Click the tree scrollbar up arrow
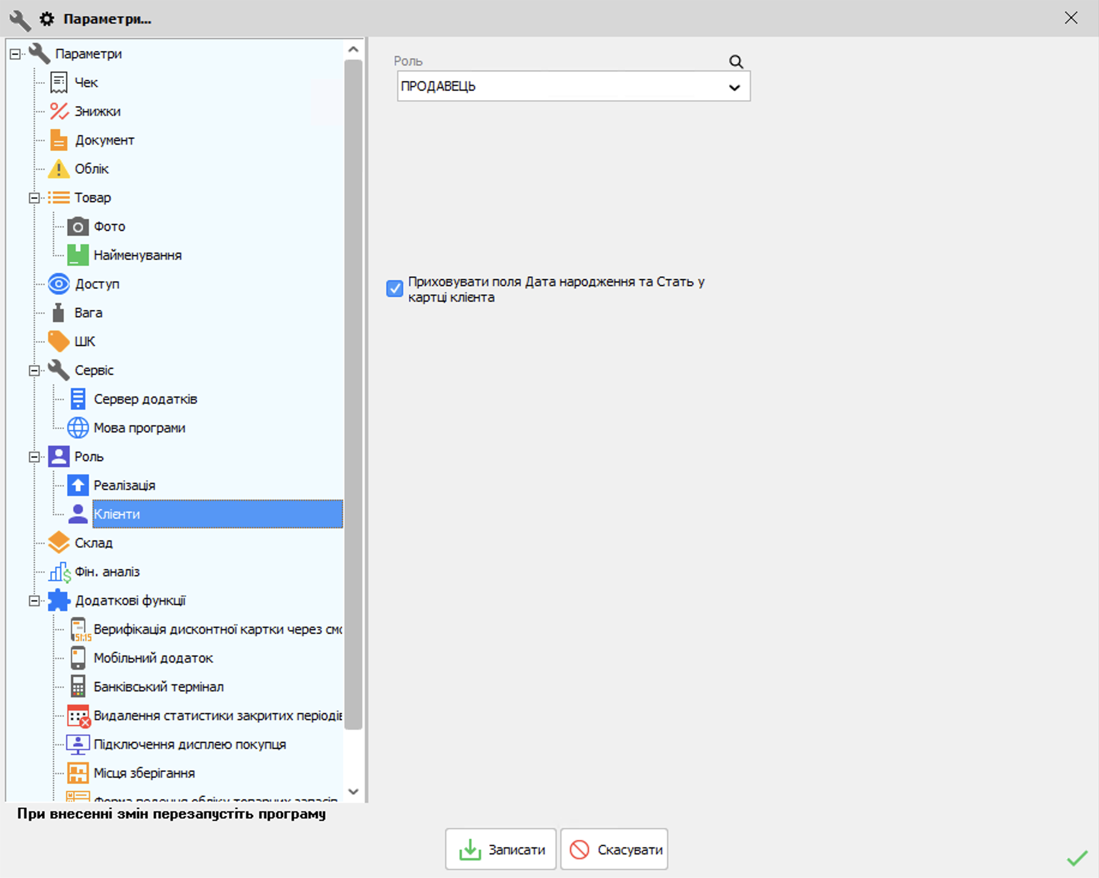This screenshot has height=878, width=1099. tap(353, 50)
